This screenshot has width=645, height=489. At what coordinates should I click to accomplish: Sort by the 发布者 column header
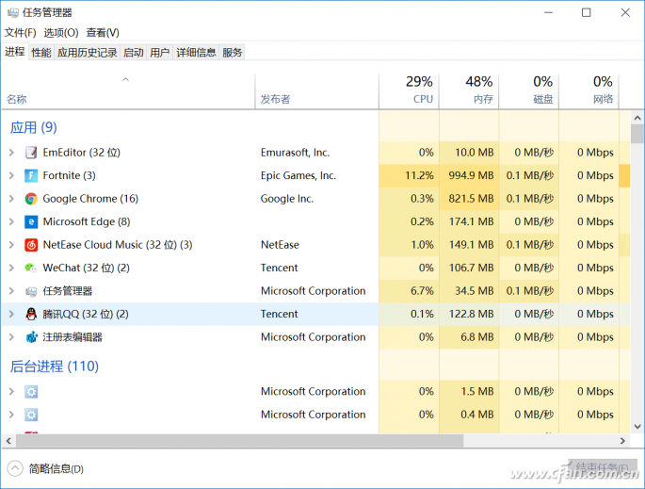tap(316, 91)
